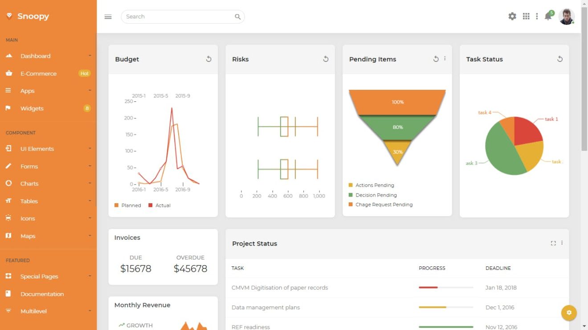The image size is (588, 330).
Task: Open the Project Status options menu
Action: (562, 243)
